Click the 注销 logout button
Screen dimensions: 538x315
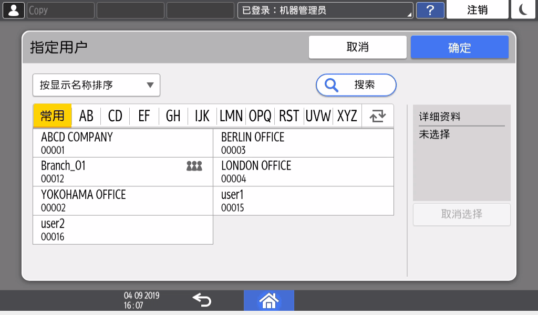click(x=477, y=10)
